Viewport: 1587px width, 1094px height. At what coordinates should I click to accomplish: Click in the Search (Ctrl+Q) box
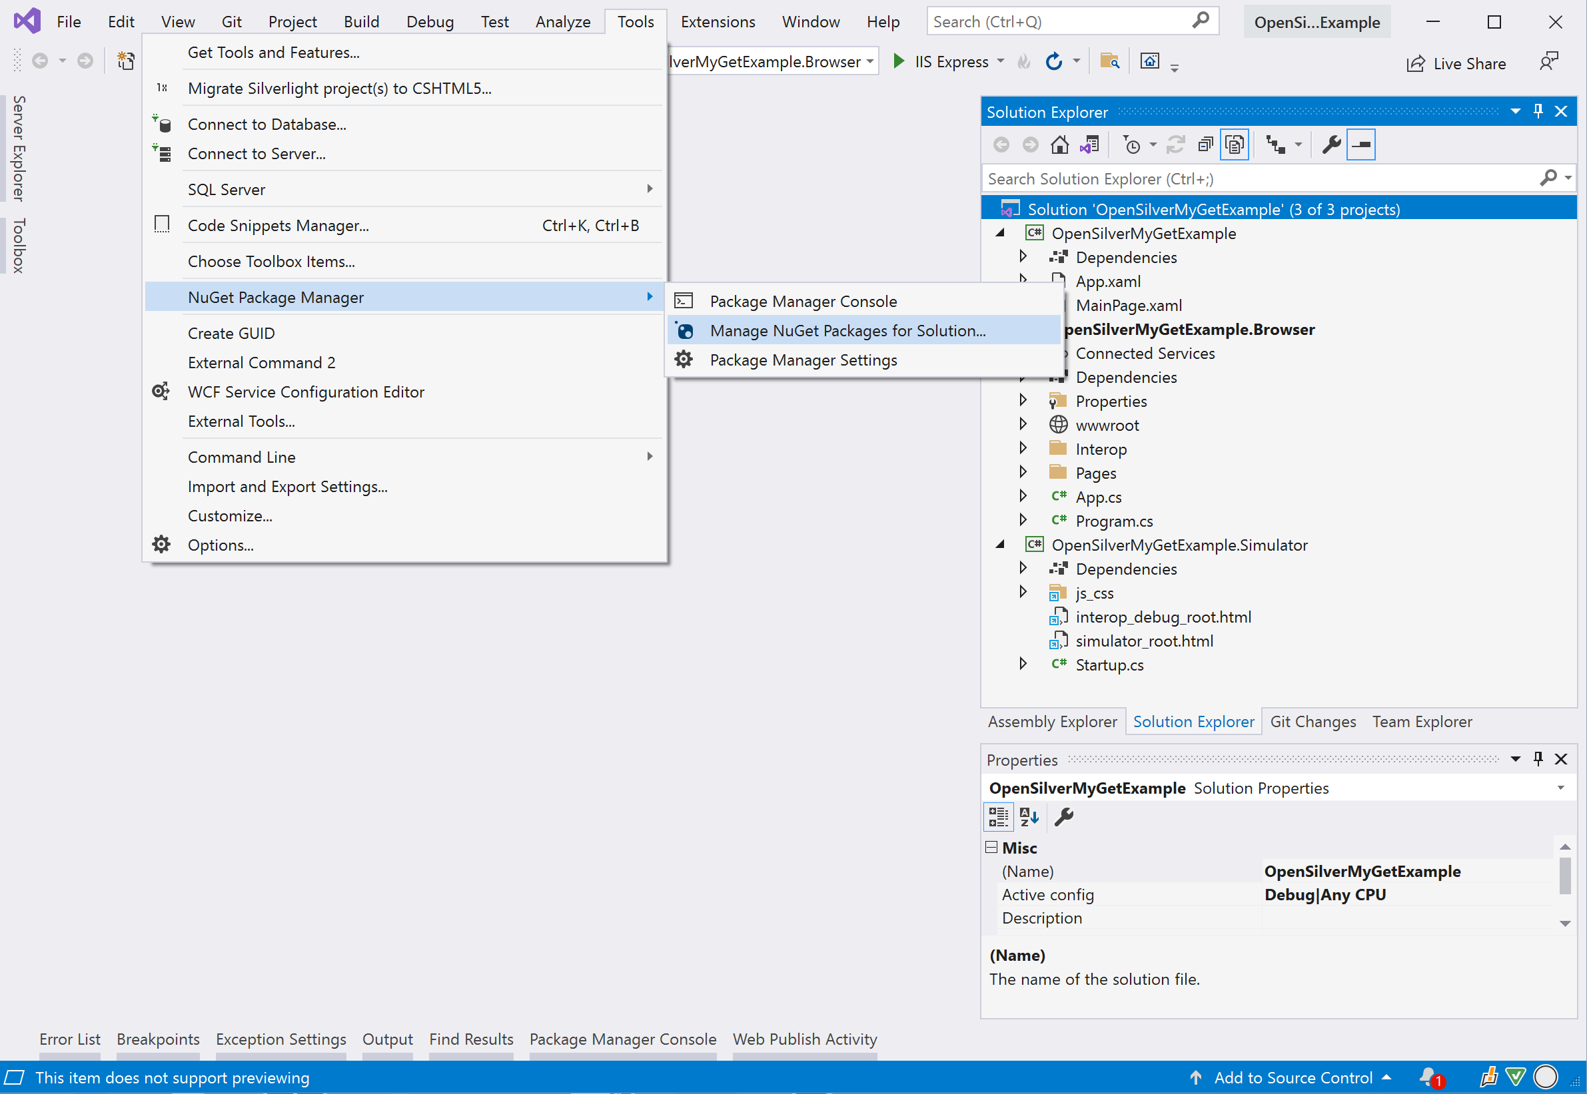click(1072, 21)
